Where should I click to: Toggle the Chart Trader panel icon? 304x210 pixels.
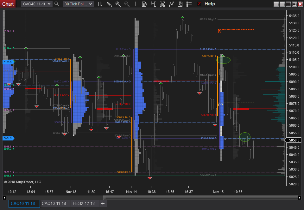tap(154, 4)
